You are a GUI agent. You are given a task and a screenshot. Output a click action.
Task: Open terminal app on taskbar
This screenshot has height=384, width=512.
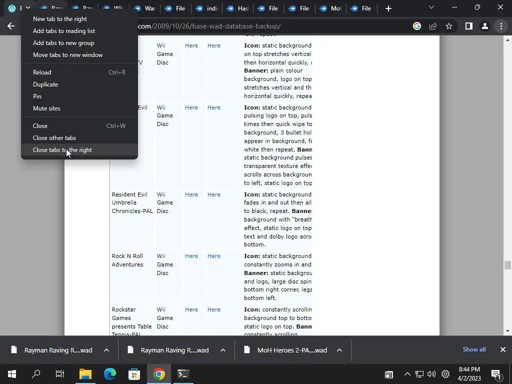pyautogui.click(x=183, y=374)
